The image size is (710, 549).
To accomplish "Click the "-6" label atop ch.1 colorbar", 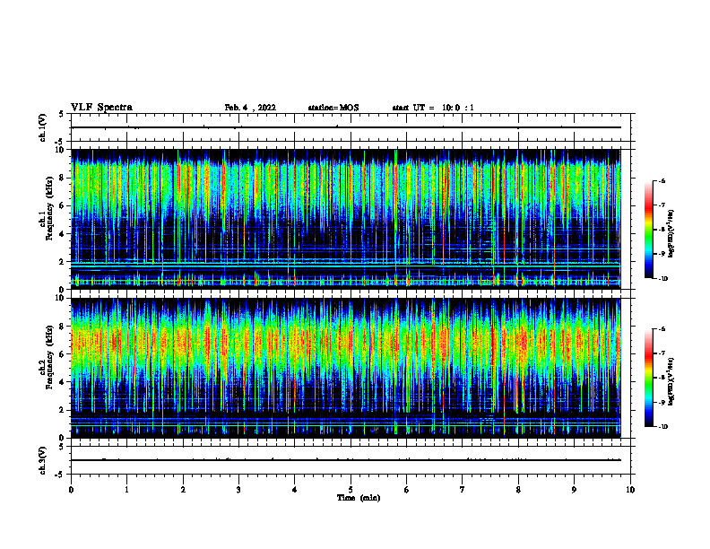I will [662, 181].
